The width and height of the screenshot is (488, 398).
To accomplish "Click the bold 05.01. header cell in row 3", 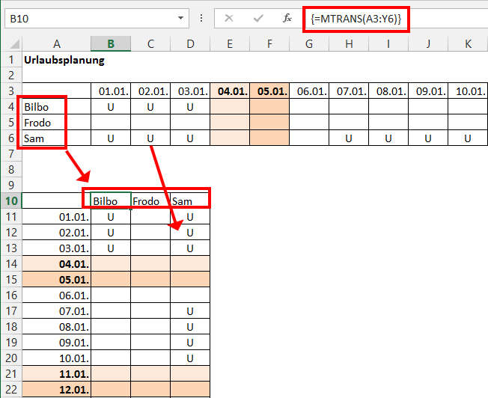I will pyautogui.click(x=269, y=91).
